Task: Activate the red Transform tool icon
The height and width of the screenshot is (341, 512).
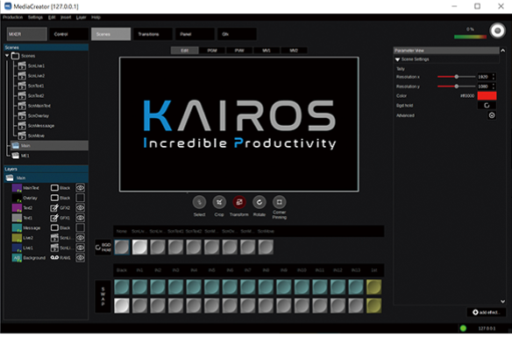Action: tap(239, 202)
